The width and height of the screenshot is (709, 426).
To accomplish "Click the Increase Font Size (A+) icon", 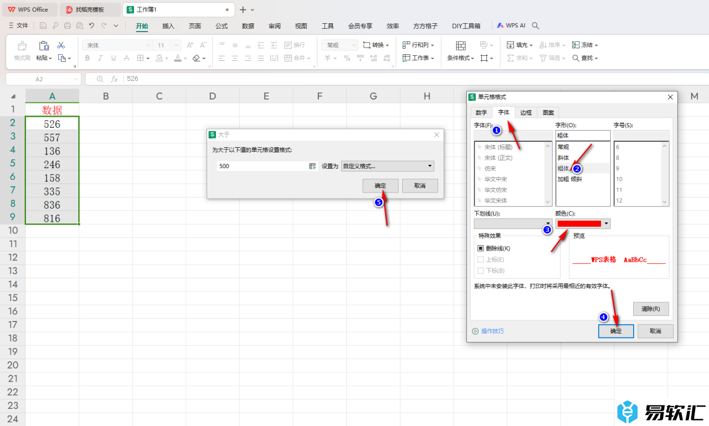I will [x=190, y=45].
